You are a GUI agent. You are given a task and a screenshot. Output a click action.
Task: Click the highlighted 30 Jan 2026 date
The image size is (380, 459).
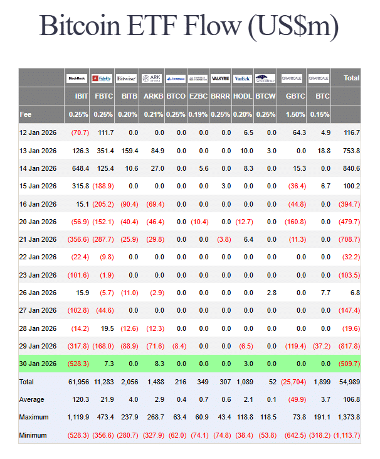point(38,364)
